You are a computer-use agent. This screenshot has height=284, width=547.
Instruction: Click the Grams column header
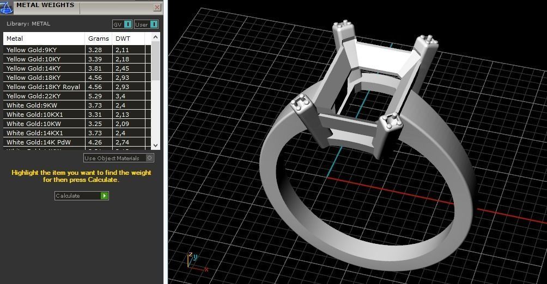click(x=99, y=39)
